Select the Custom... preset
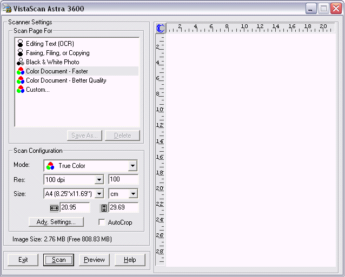 pyautogui.click(x=38, y=90)
